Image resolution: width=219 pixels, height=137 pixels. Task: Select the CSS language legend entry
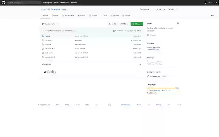point(166,90)
